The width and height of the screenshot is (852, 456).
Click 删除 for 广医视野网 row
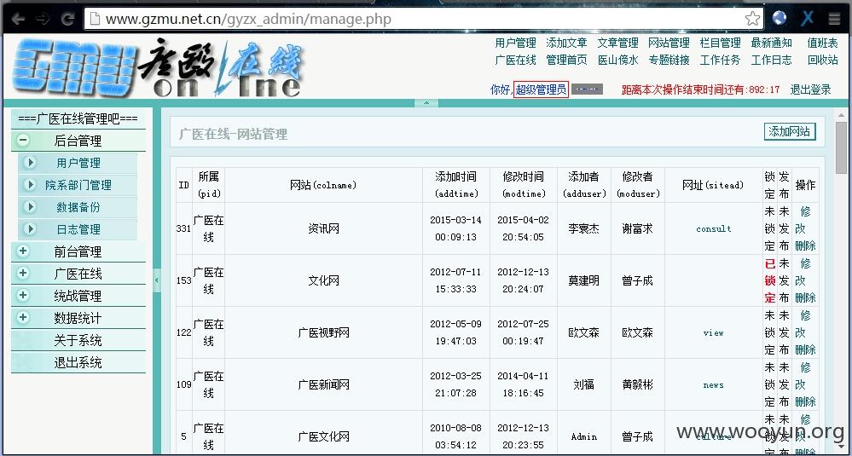pyautogui.click(x=805, y=350)
